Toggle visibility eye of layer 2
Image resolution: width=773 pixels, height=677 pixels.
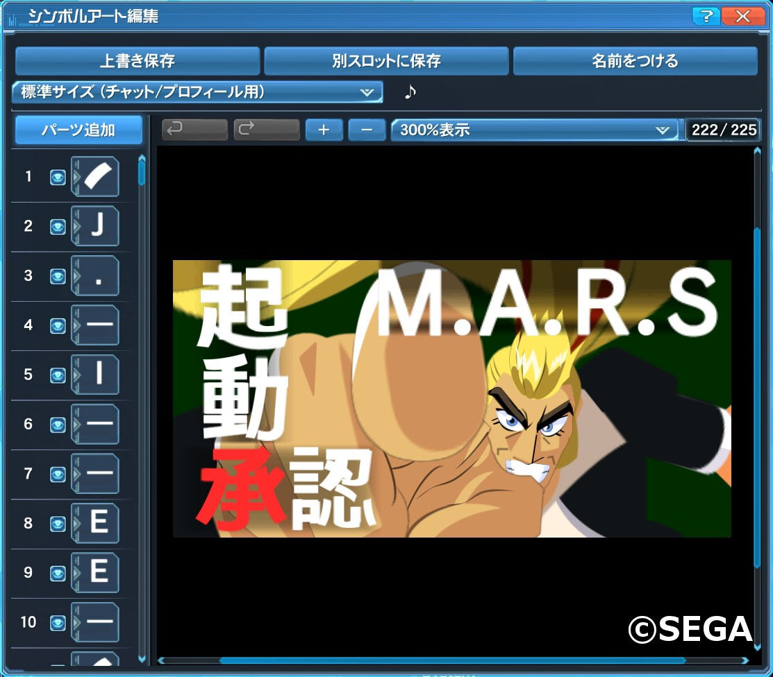click(x=58, y=227)
